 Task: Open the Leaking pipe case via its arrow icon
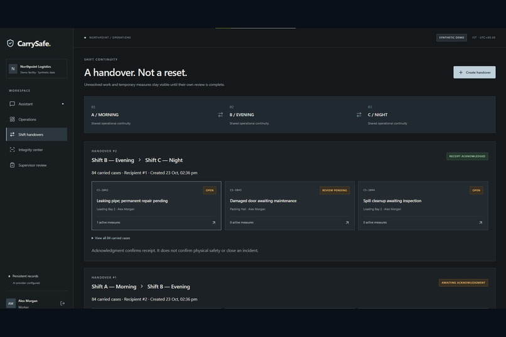[213, 223]
